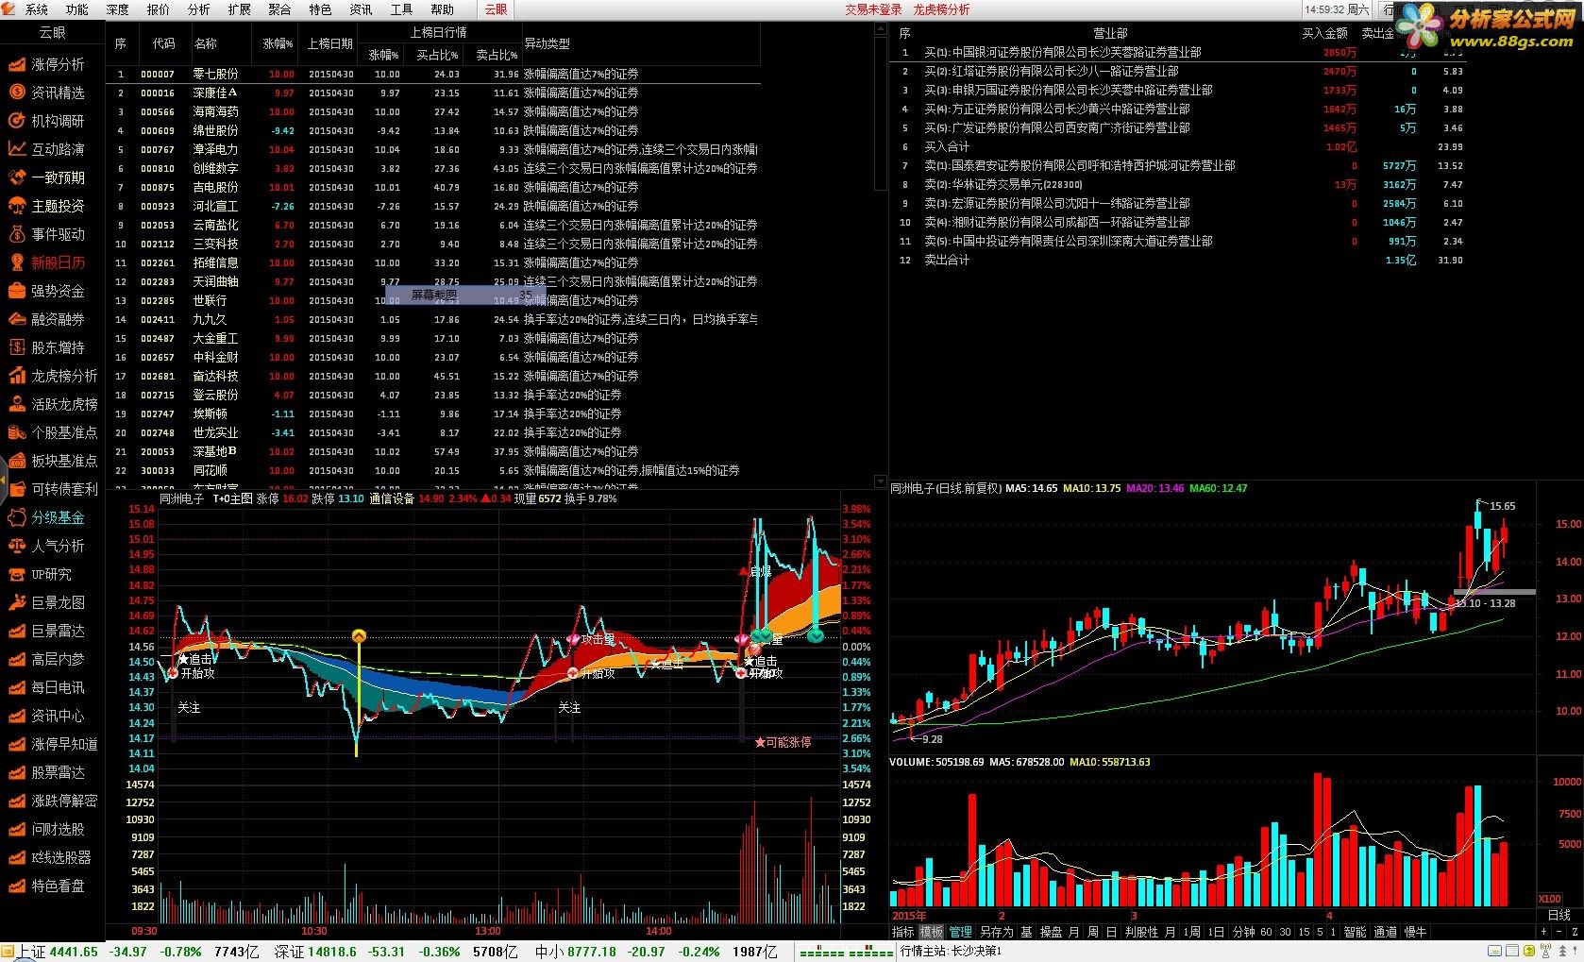Open 涨停分析 in the sidebar
Screen dimensions: 1584x962
[x=47, y=64]
